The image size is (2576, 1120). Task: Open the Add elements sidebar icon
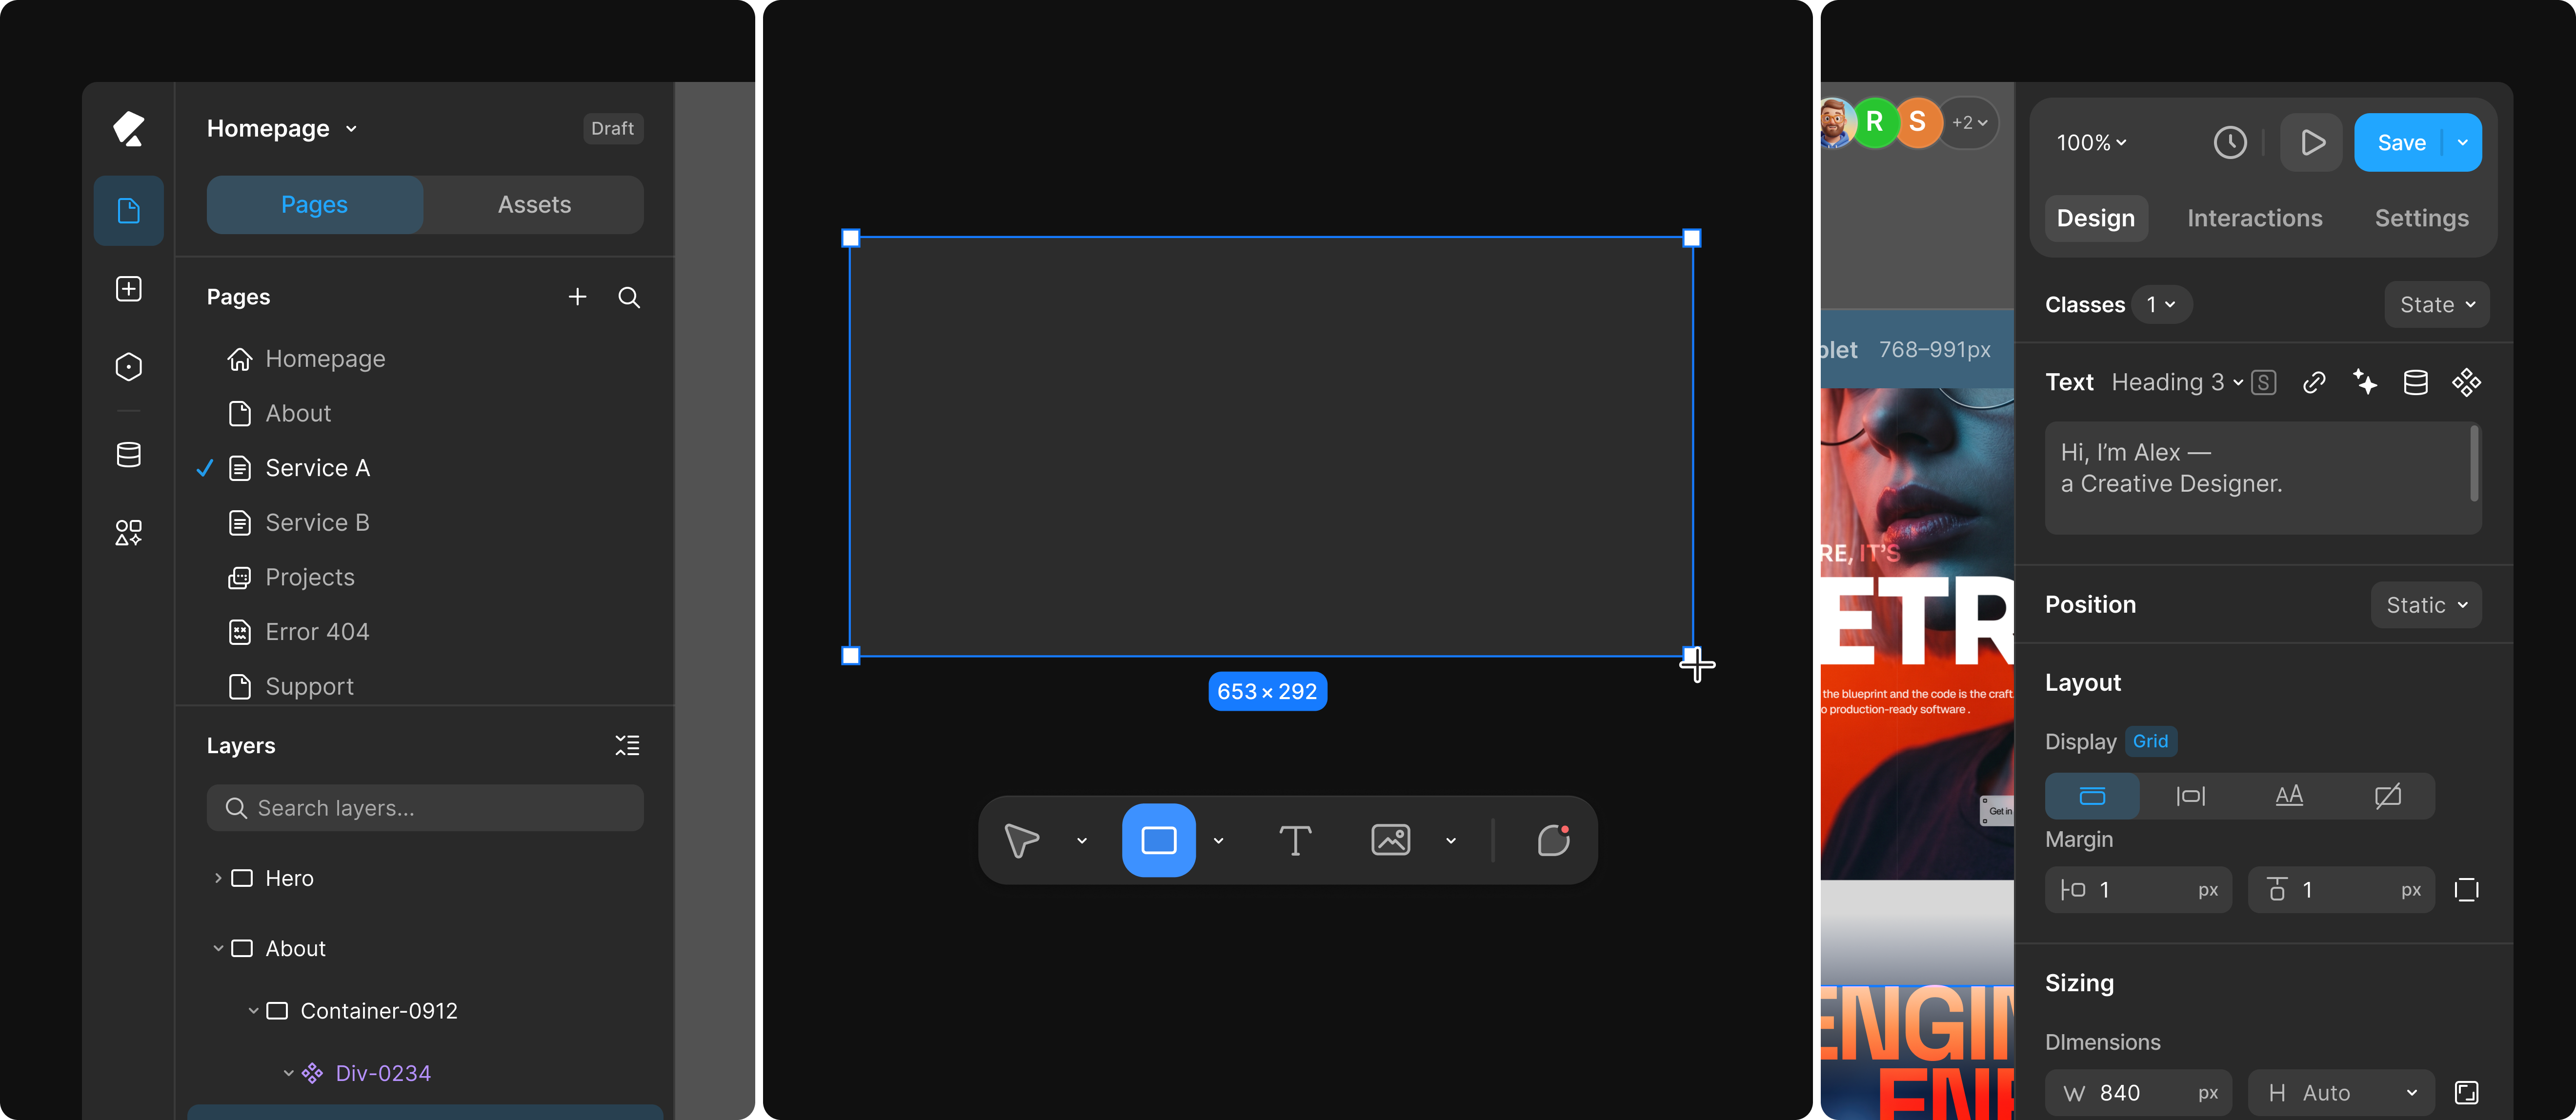pyautogui.click(x=128, y=289)
